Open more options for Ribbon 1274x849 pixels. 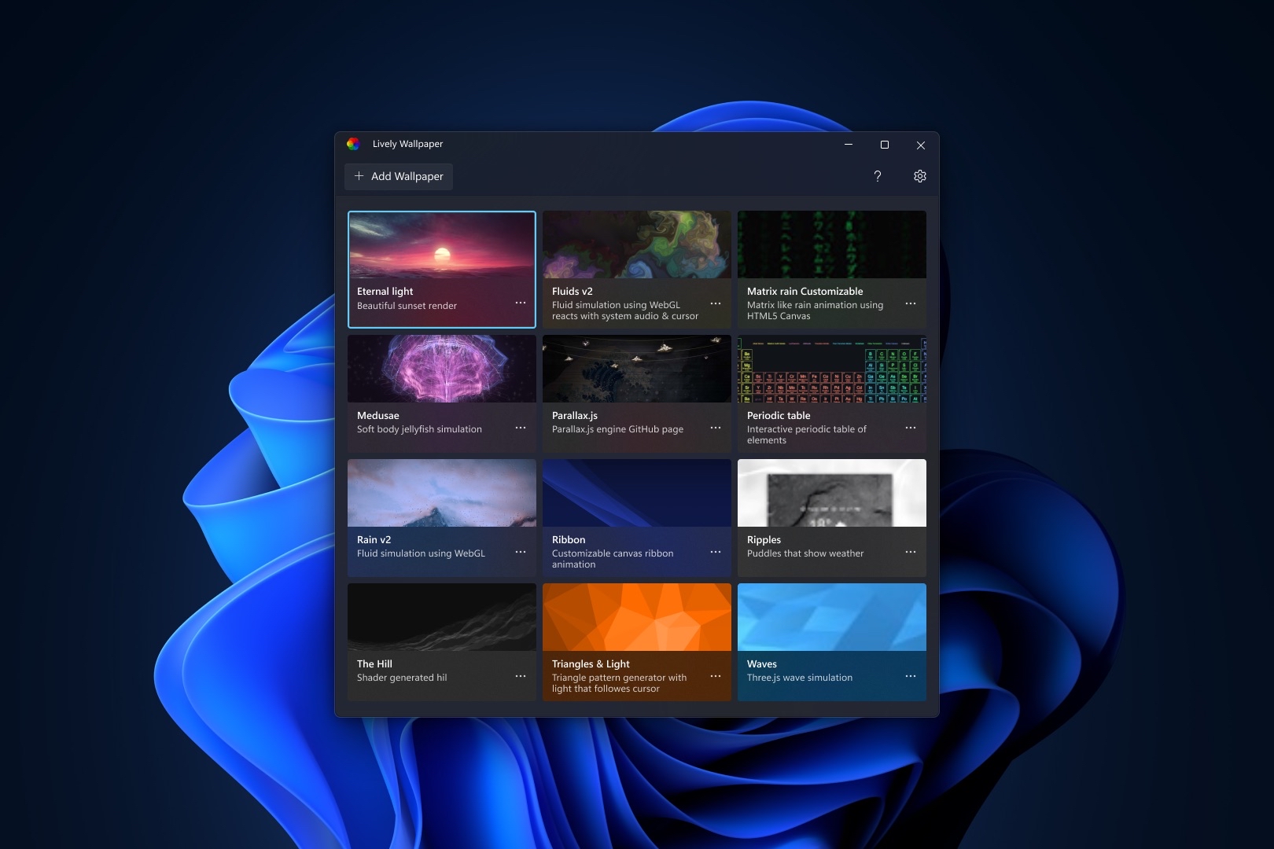click(716, 552)
